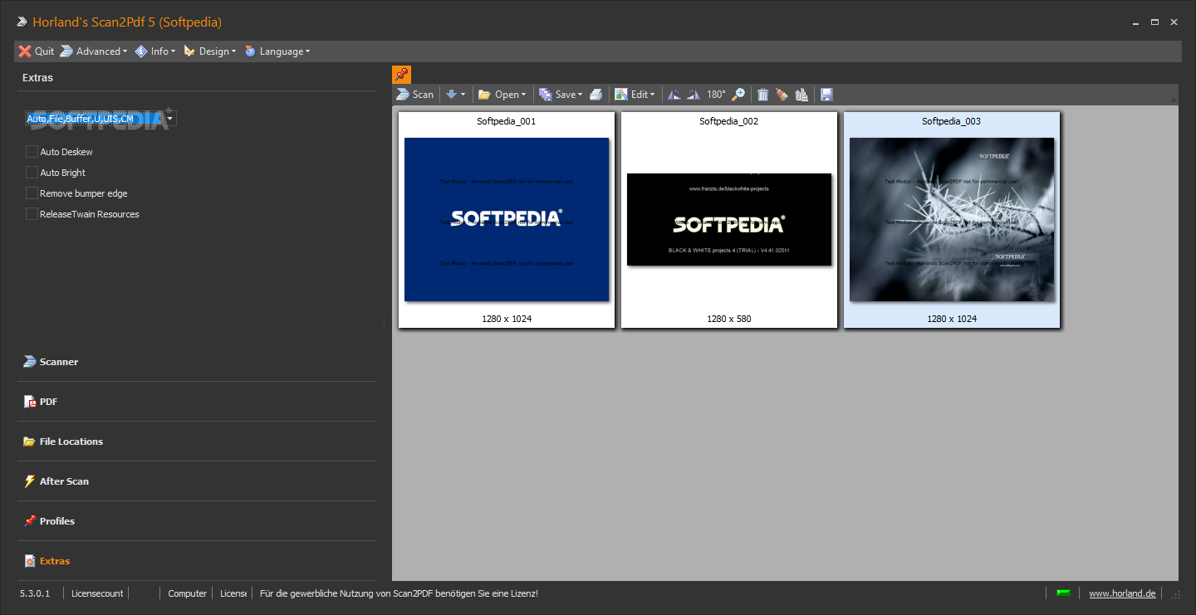Open the Language menu

(x=277, y=51)
